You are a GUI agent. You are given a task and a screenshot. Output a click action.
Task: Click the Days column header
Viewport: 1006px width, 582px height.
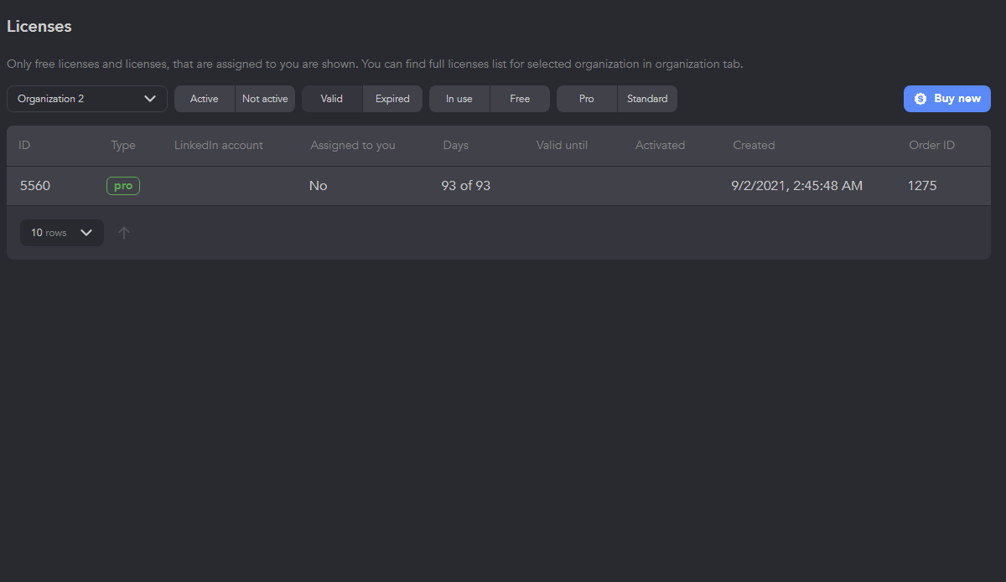coord(456,146)
